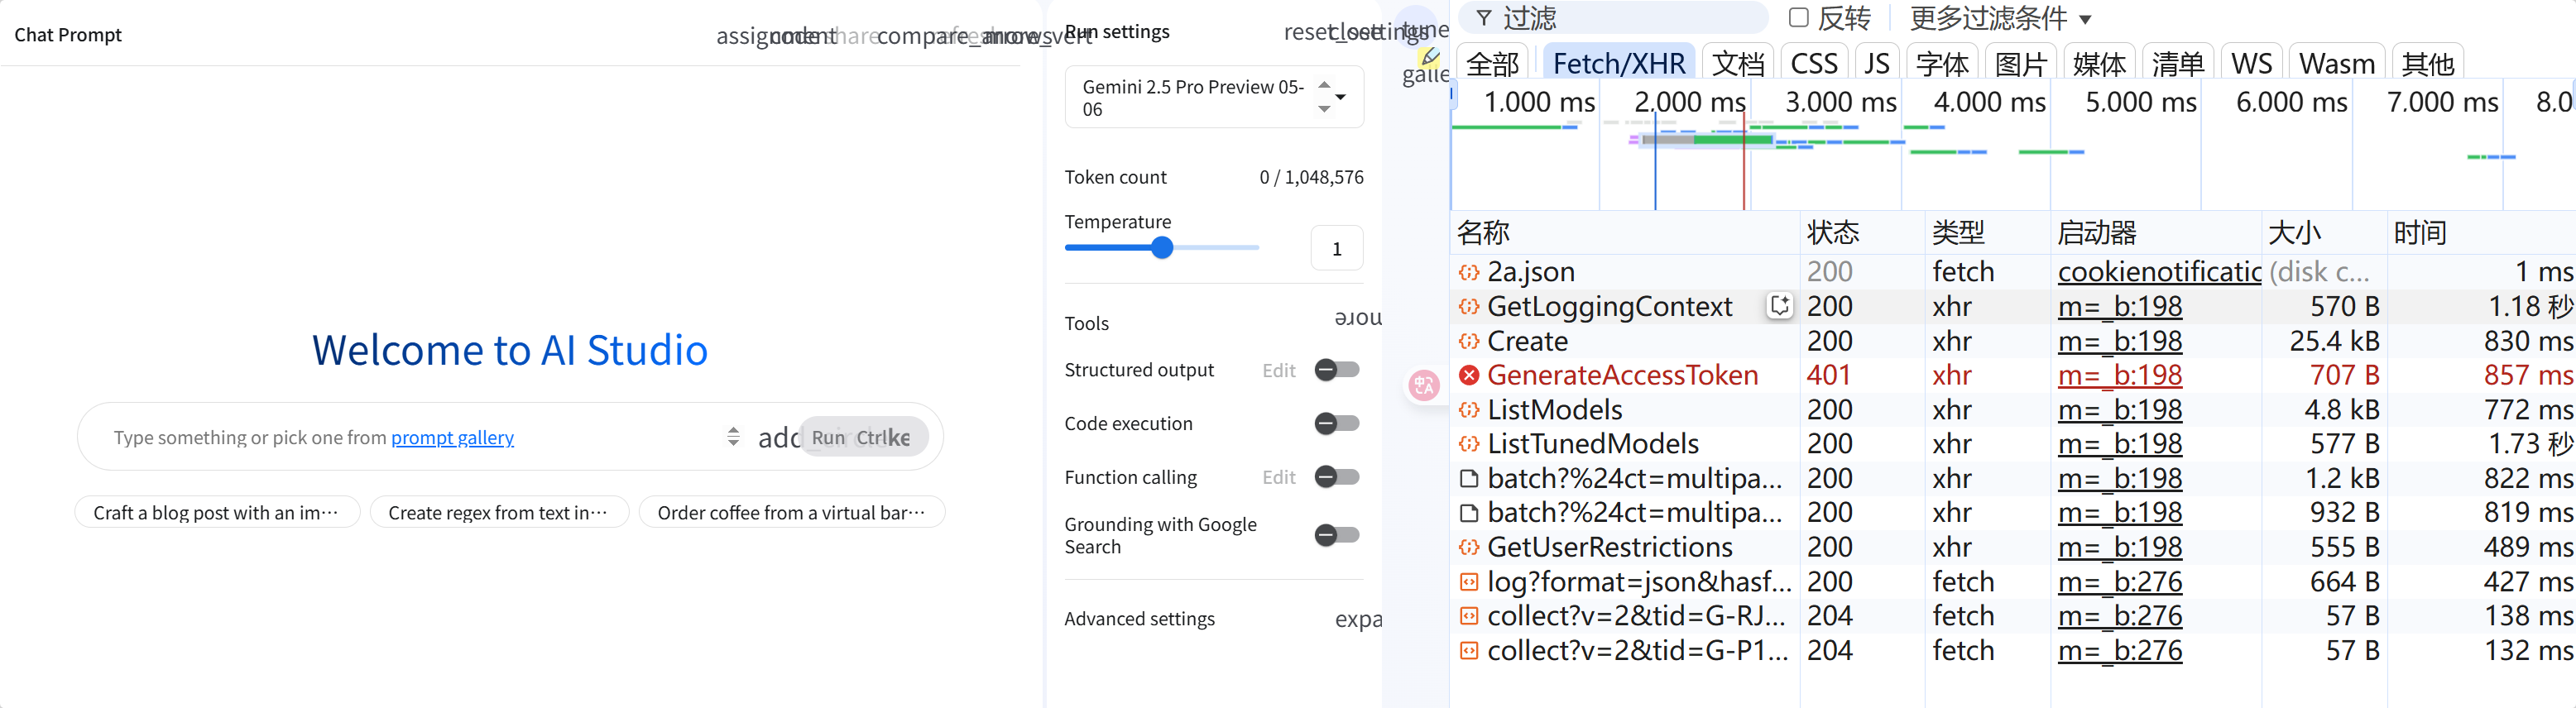Select the 媒体 filter tab

(x=2099, y=63)
